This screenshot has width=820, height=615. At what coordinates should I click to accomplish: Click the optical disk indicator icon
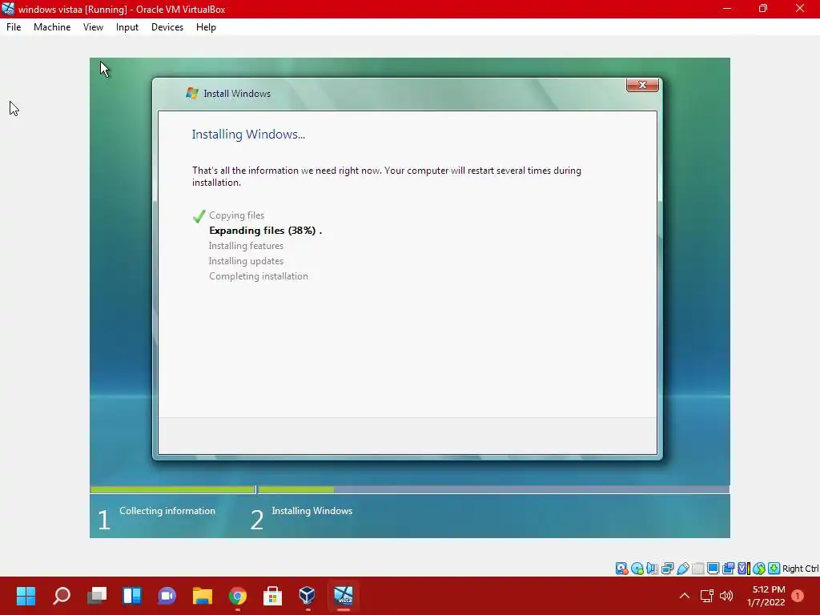(x=637, y=569)
